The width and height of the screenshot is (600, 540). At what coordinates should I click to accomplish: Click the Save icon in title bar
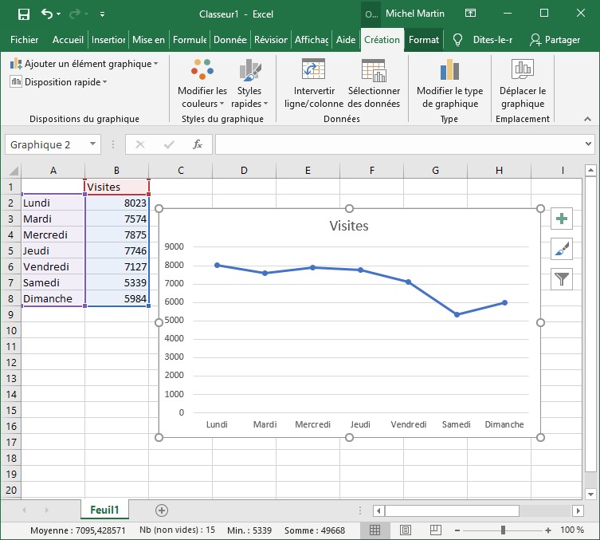(x=23, y=14)
